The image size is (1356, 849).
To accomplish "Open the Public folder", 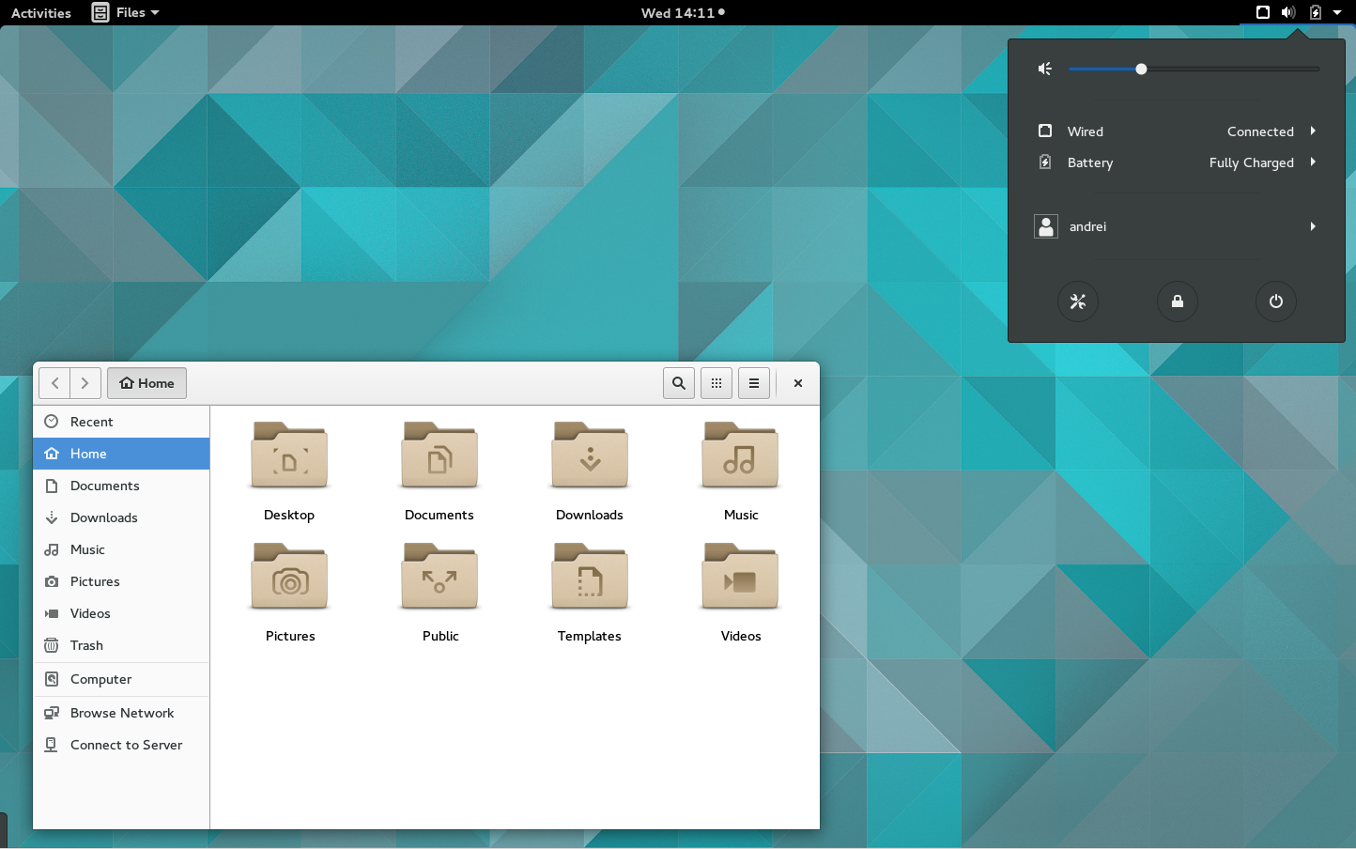I will click(439, 578).
